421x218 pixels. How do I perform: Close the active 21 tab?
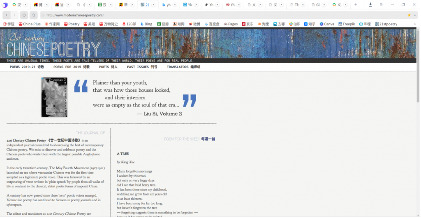coord(153,5)
